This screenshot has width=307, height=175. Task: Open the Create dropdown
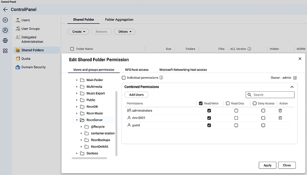pos(78,32)
